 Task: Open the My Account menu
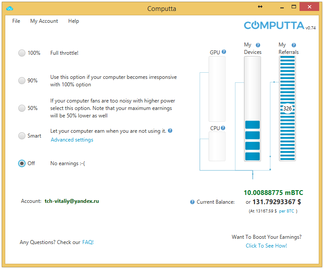(x=44, y=21)
